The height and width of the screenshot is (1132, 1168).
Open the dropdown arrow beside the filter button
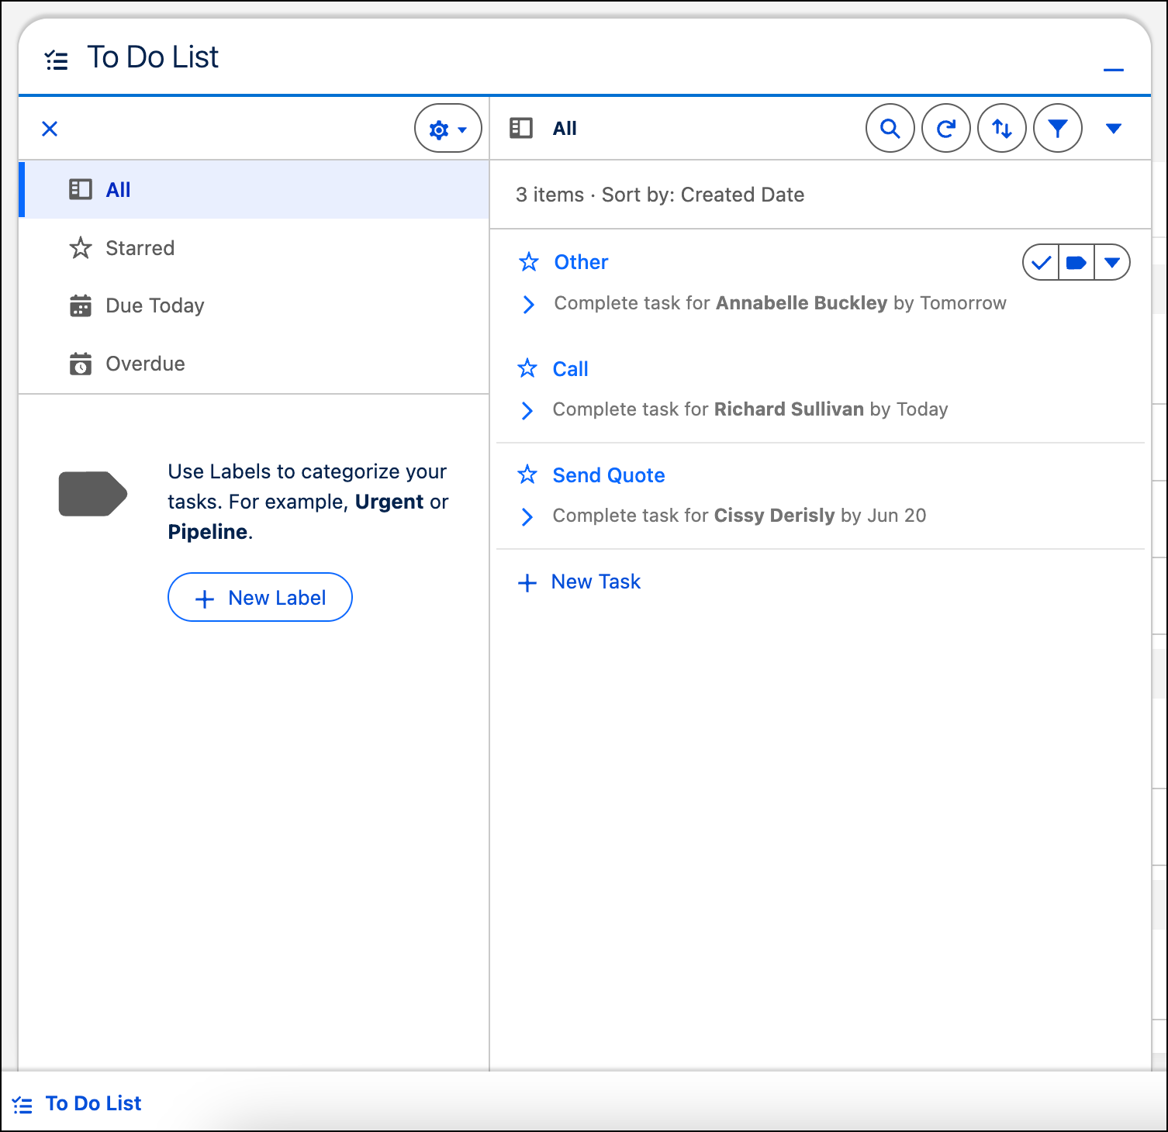[x=1114, y=129]
